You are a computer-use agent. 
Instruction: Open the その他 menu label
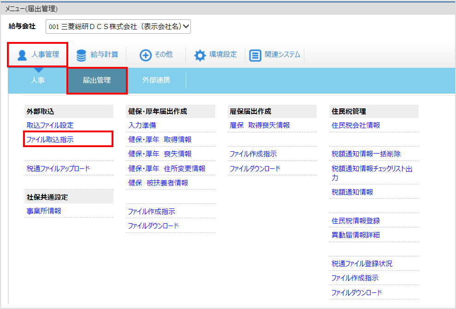[164, 54]
